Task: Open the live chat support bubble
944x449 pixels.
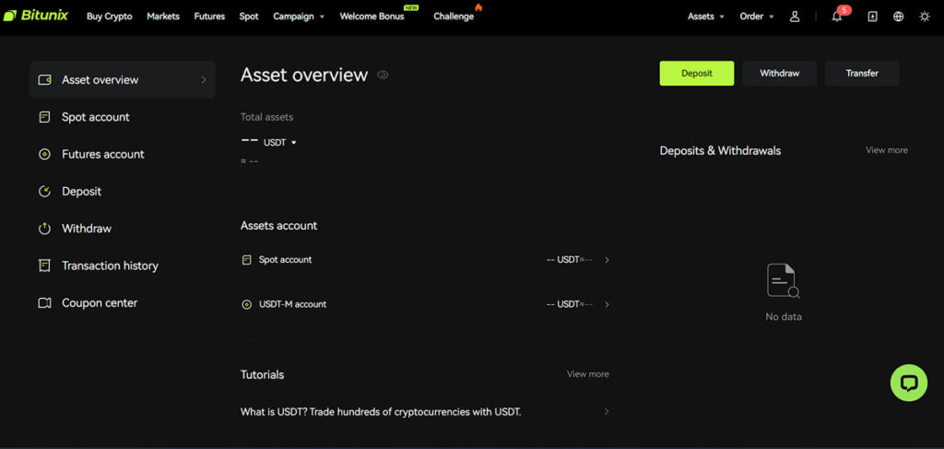Action: pos(908,383)
